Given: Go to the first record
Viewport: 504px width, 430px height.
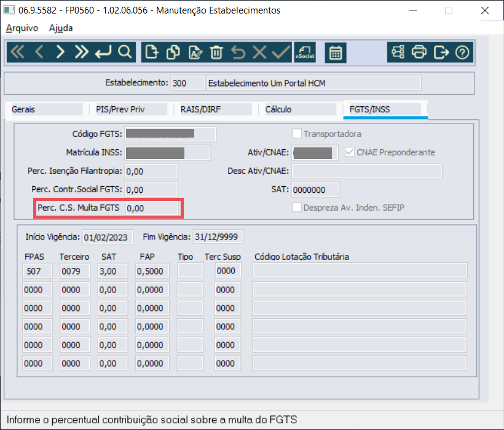Looking at the screenshot, I should tap(17, 52).
